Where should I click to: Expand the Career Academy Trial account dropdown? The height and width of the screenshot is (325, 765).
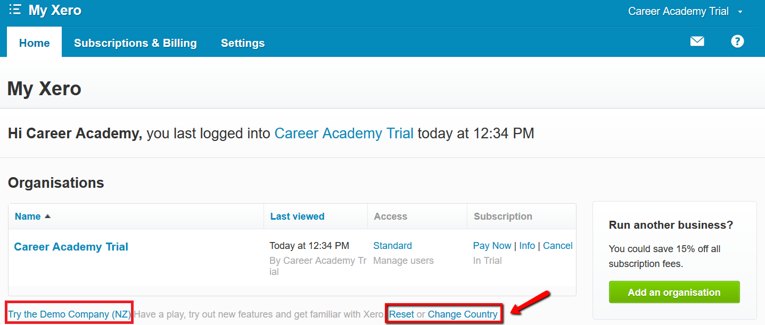click(740, 12)
